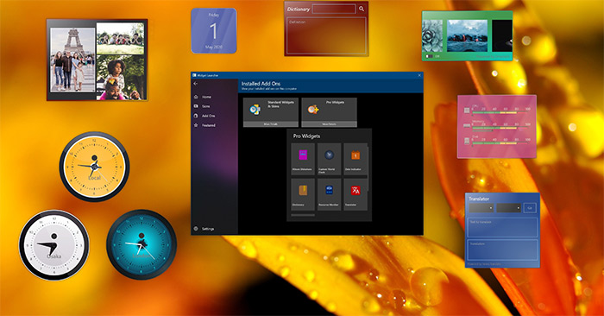Click the Standard Widgets & Skins add-on icon
The width and height of the screenshot is (604, 316).
coord(255,110)
